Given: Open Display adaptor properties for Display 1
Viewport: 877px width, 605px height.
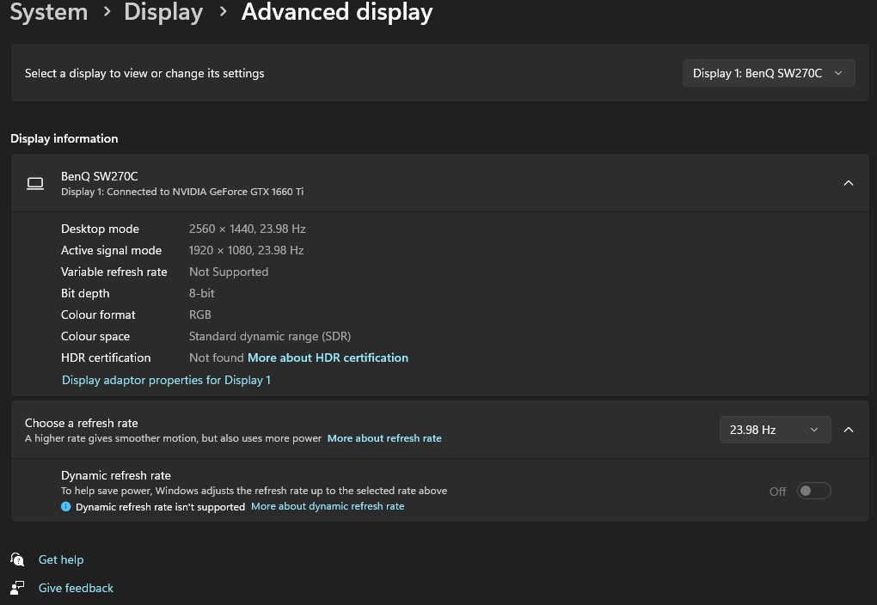Looking at the screenshot, I should [x=166, y=380].
